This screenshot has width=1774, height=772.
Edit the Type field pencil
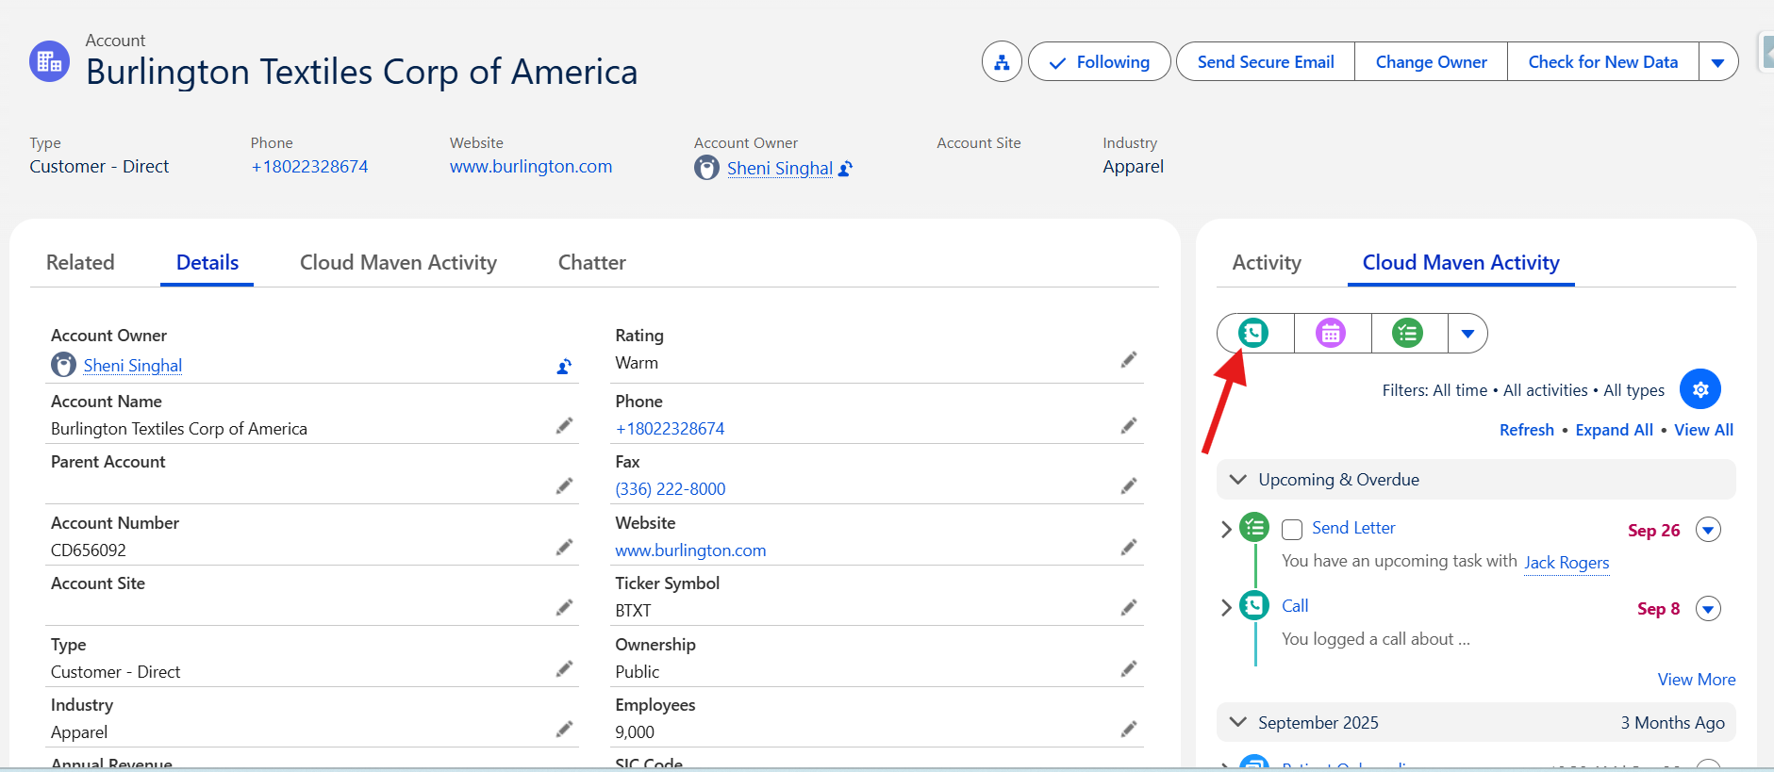pos(564,669)
